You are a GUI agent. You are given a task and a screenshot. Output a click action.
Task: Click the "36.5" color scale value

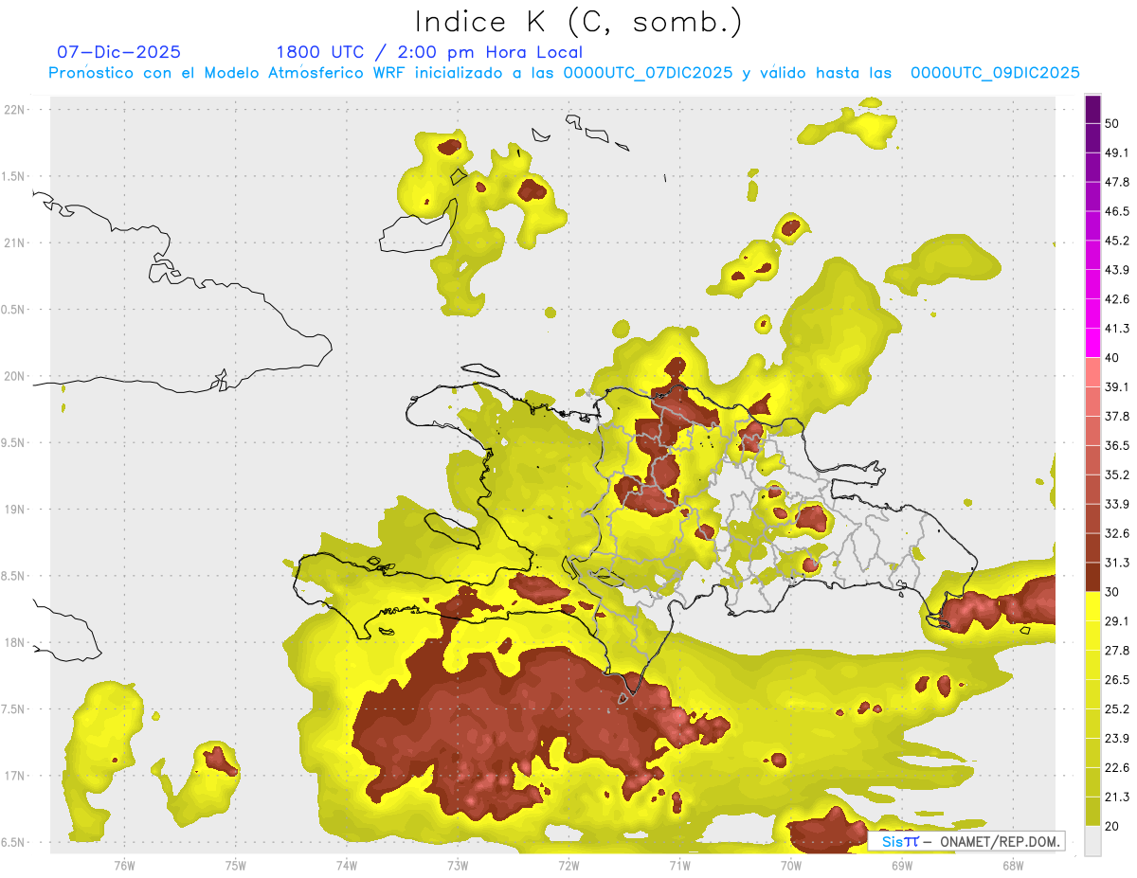(1117, 445)
